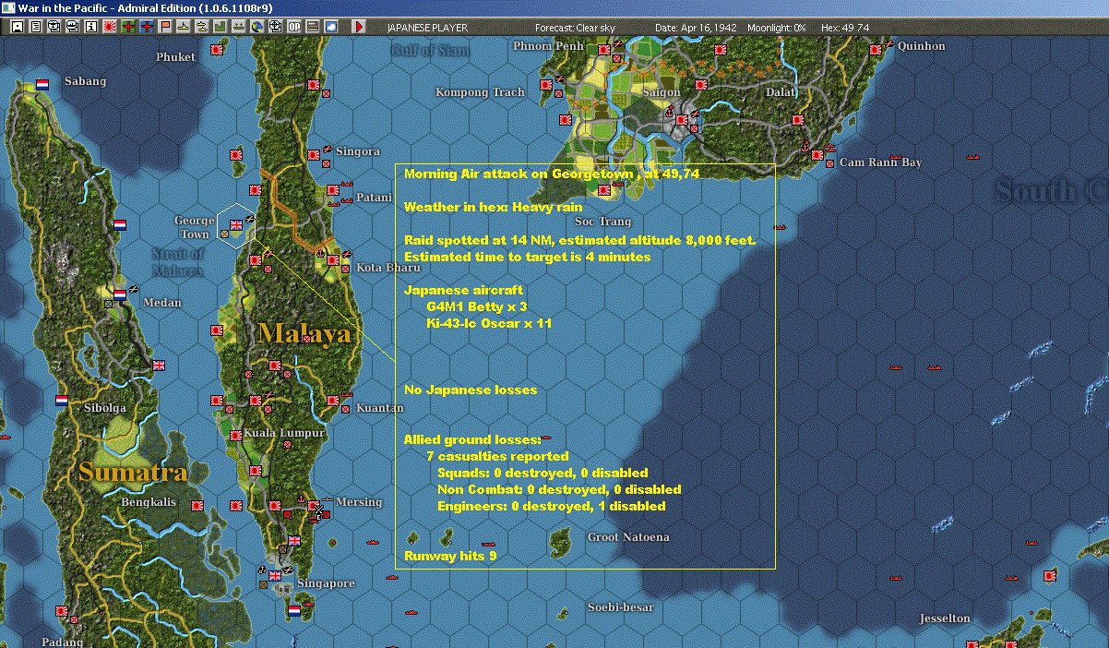Select the Japanese flag base at Patani
Viewport: 1109px width, 648px height.
pos(332,190)
